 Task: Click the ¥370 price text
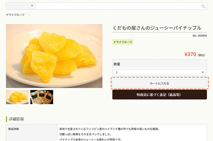(x=190, y=54)
